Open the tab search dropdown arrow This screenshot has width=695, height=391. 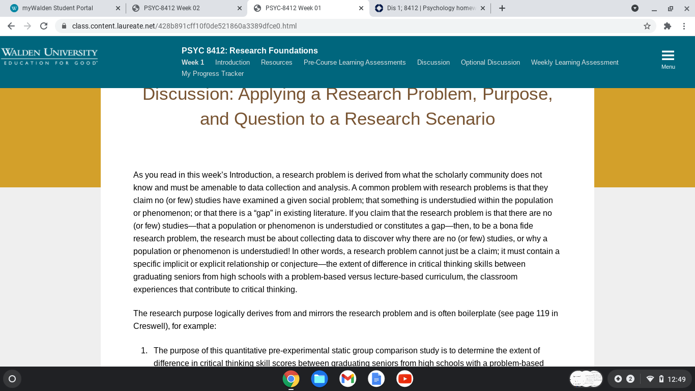tap(635, 8)
